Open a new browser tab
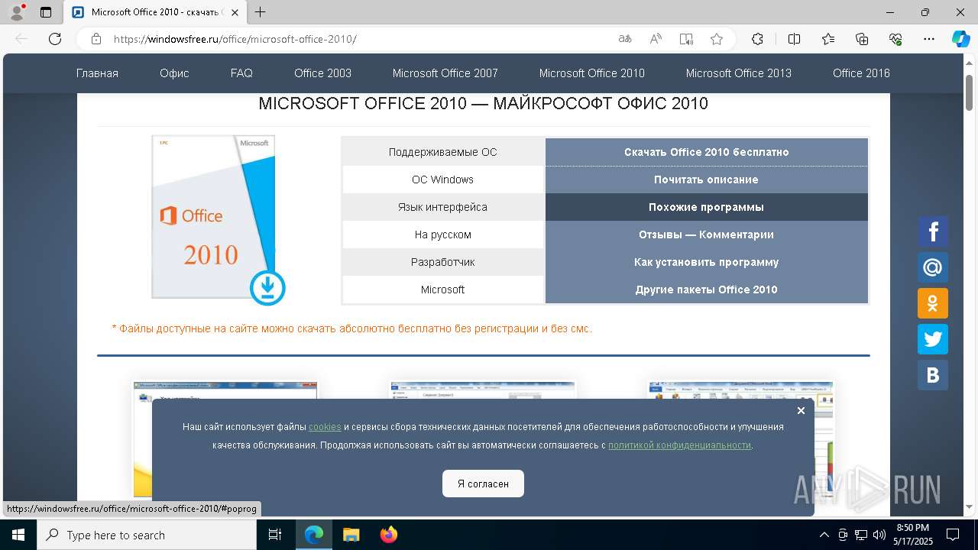Viewport: 978px width, 550px height. pyautogui.click(x=261, y=12)
